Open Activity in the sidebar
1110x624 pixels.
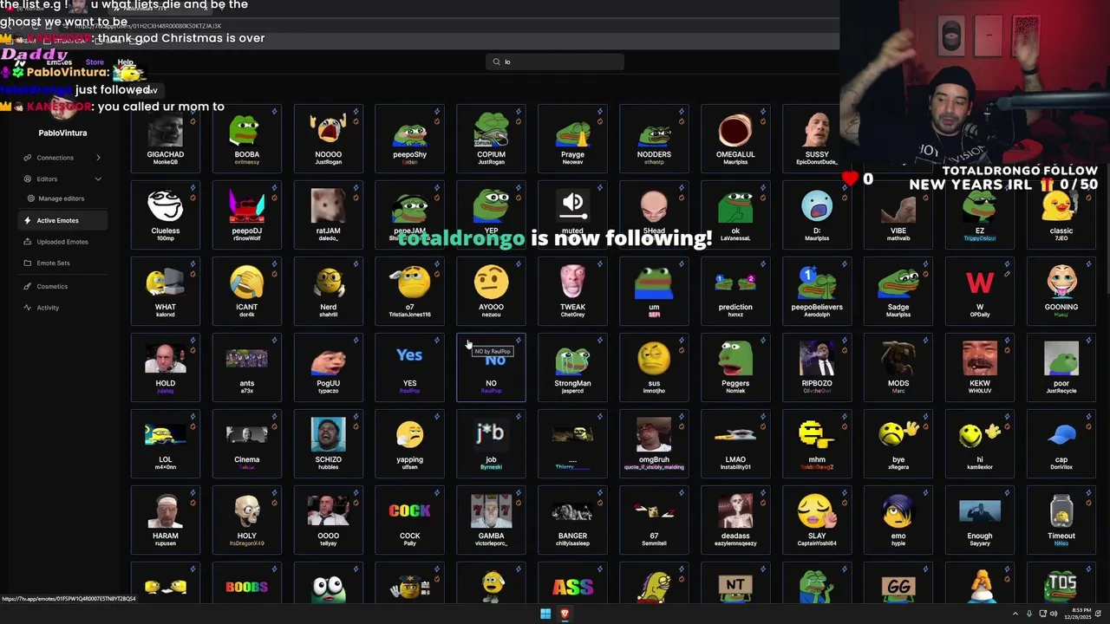click(x=62, y=308)
